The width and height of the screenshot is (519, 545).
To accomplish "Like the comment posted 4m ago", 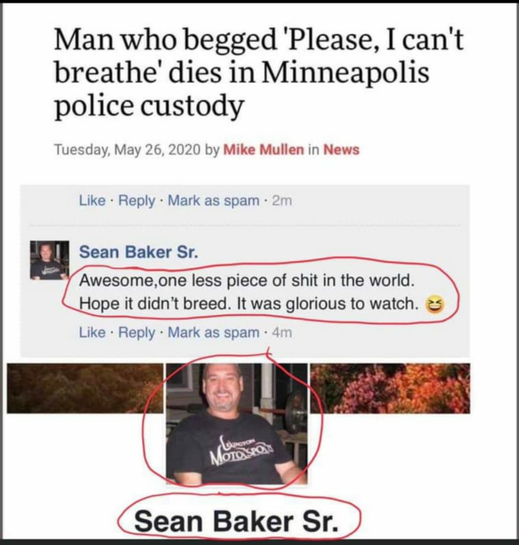I will (92, 332).
